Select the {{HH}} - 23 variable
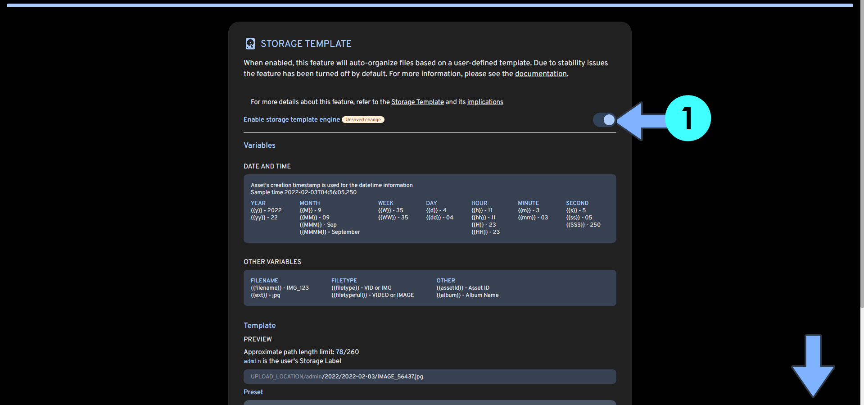Screen dimensions: 864x405 [x=485, y=232]
